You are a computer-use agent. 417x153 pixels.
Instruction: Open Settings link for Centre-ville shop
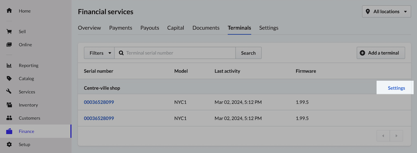point(396,88)
